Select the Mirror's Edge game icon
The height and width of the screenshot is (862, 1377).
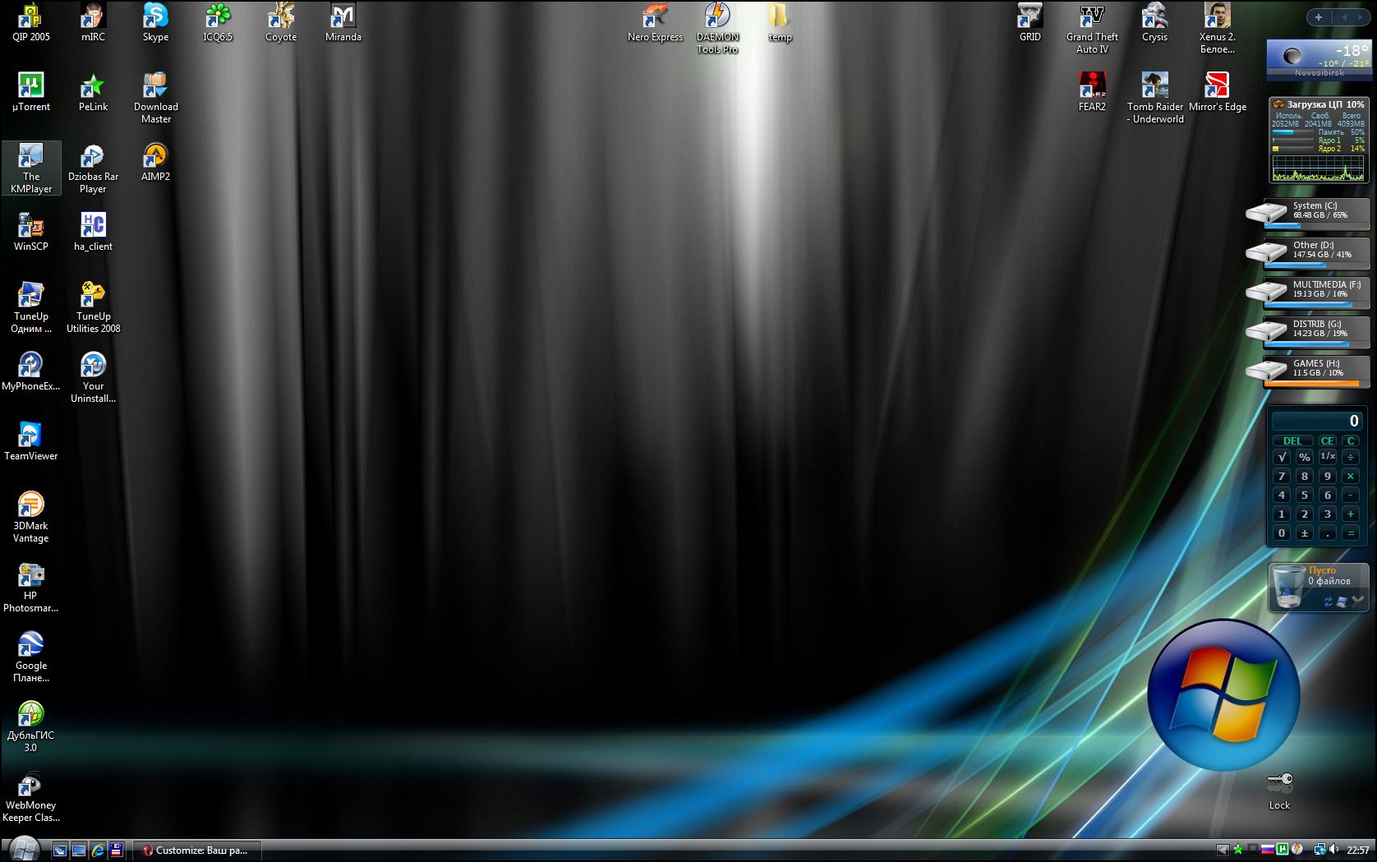[1217, 86]
